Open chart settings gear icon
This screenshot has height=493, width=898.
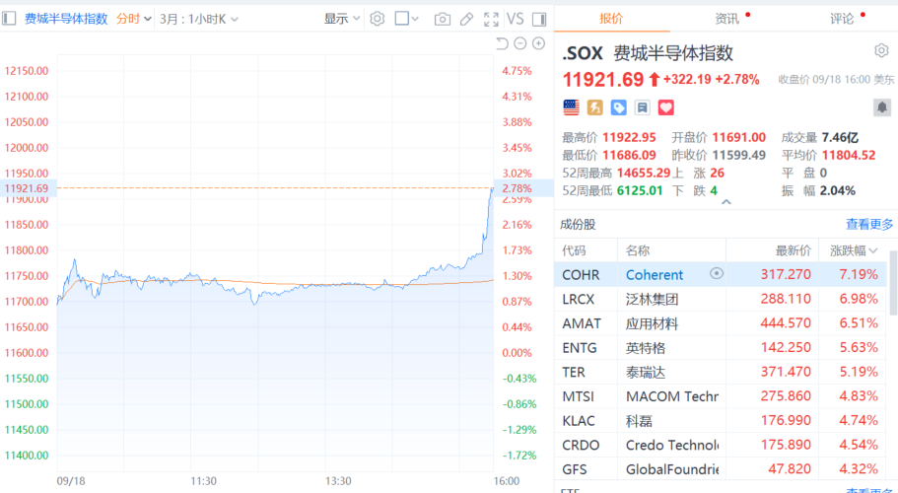(377, 19)
